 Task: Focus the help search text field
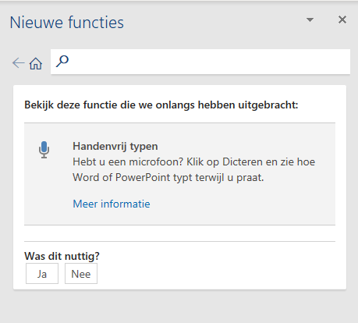(200, 62)
